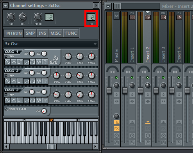Select saw waveform for OSC 1
The width and height of the screenshot is (193, 153).
click(x=26, y=62)
